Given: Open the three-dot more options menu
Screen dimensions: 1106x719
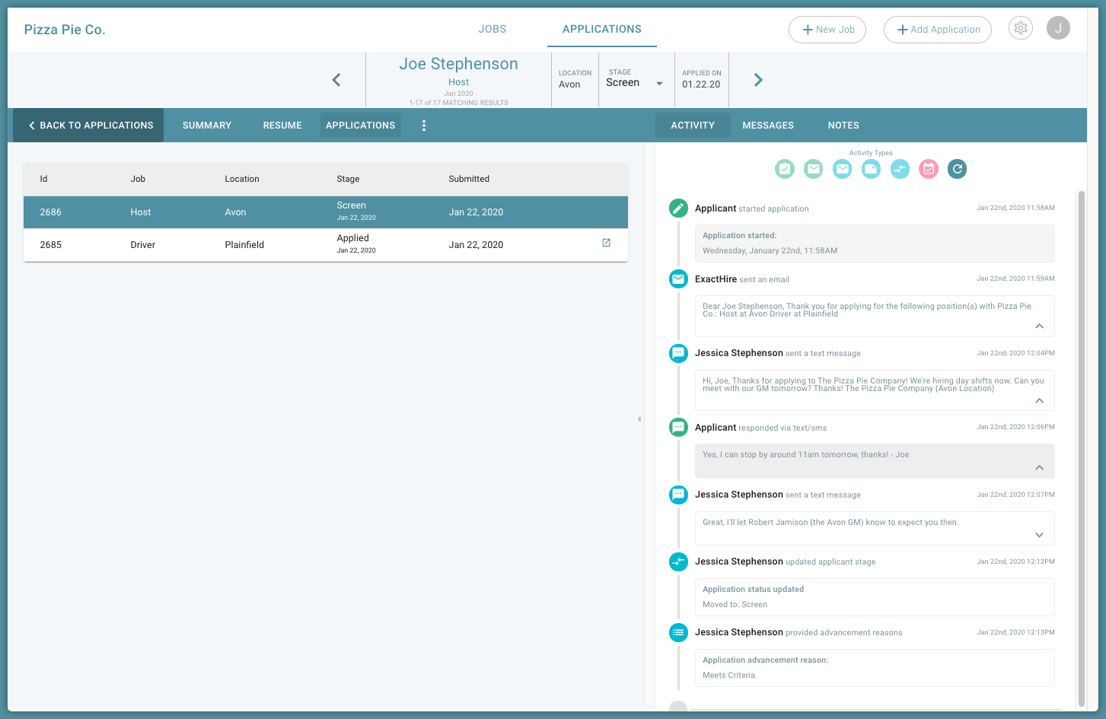Looking at the screenshot, I should (x=424, y=126).
